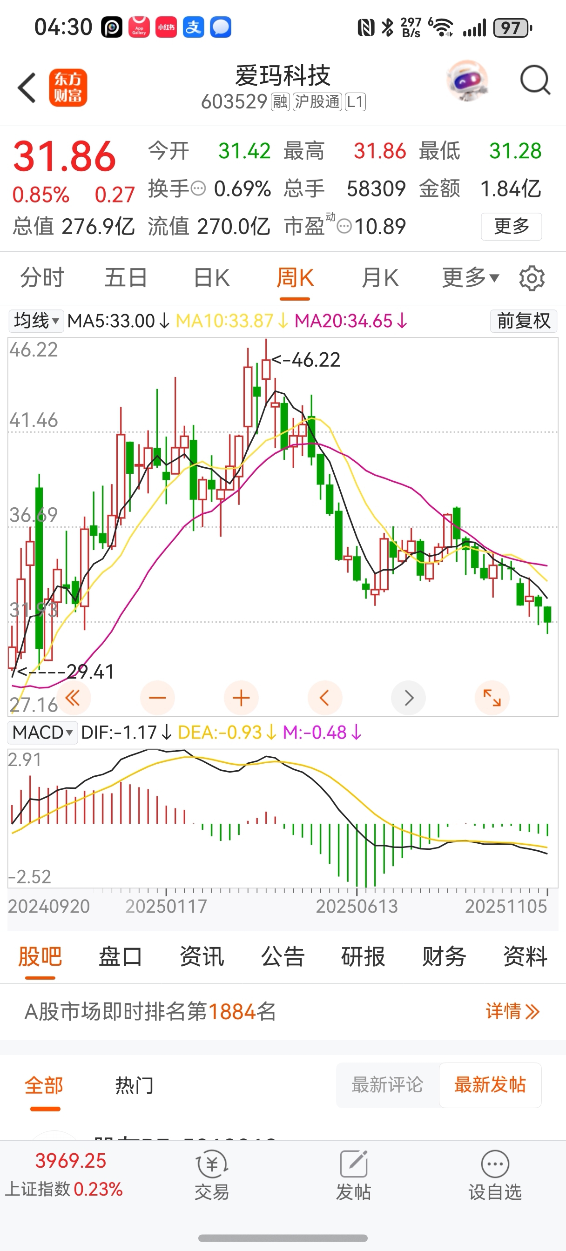566x1251 pixels.
Task: Tap the chat bubble notification icon
Action: pyautogui.click(x=221, y=27)
